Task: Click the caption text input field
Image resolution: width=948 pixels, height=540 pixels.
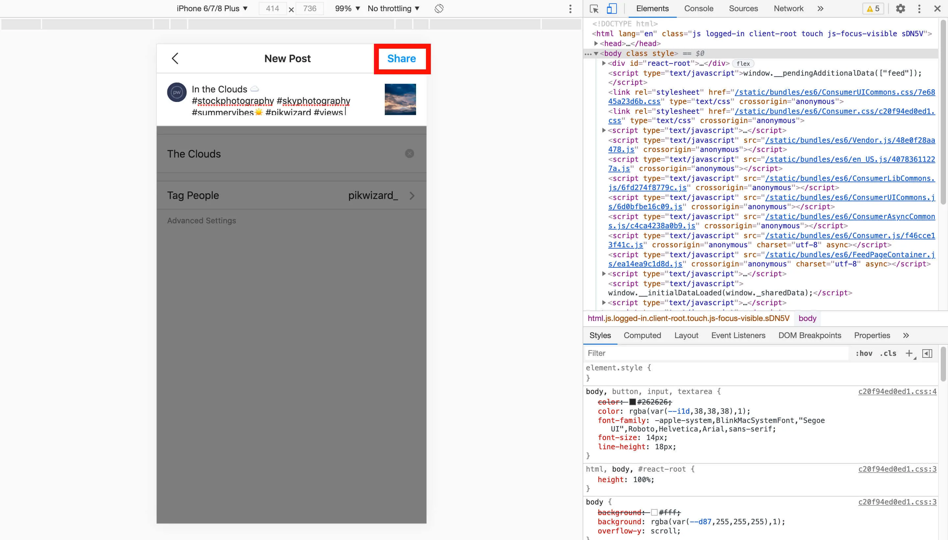Action: [280, 101]
